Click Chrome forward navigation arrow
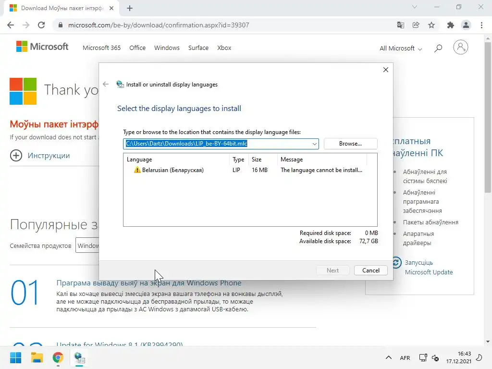 pyautogui.click(x=26, y=25)
